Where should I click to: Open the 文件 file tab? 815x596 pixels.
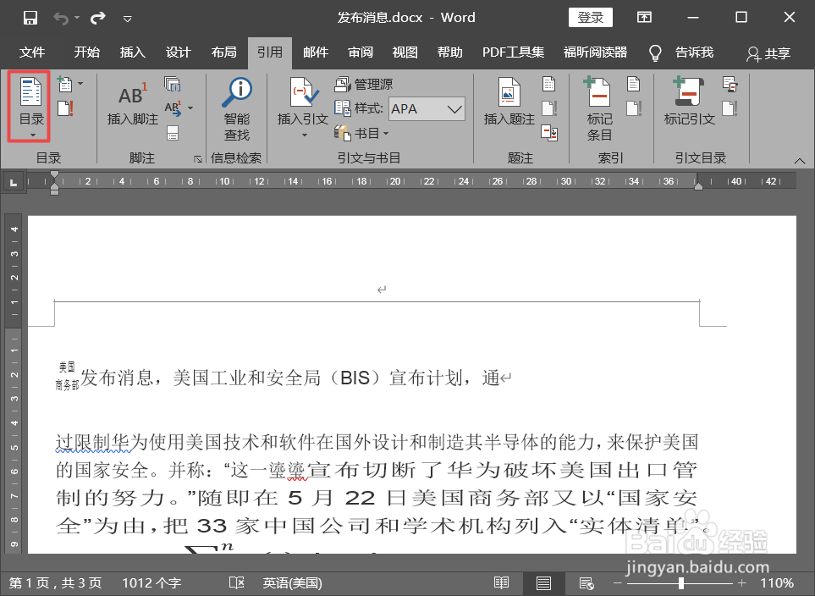[x=32, y=52]
